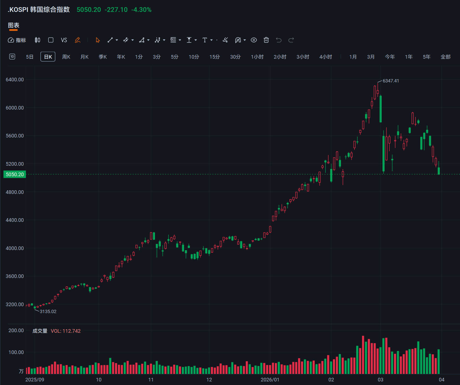Viewport: 460px width, 385px height.
Task: Expand the text tool dropdown arrow
Action: click(211, 40)
